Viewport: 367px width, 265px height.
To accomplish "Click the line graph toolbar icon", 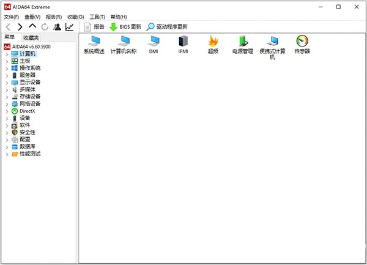I will point(70,27).
